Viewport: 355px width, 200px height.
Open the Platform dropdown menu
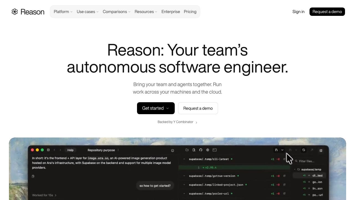63,12
